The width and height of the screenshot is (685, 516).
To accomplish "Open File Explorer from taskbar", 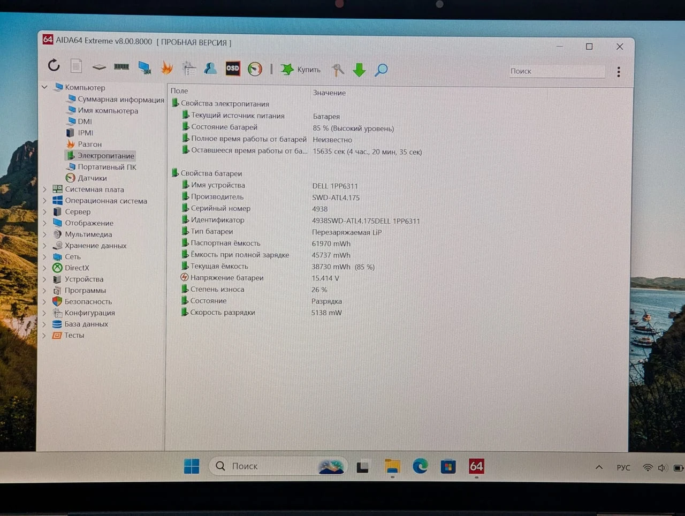I will point(392,467).
